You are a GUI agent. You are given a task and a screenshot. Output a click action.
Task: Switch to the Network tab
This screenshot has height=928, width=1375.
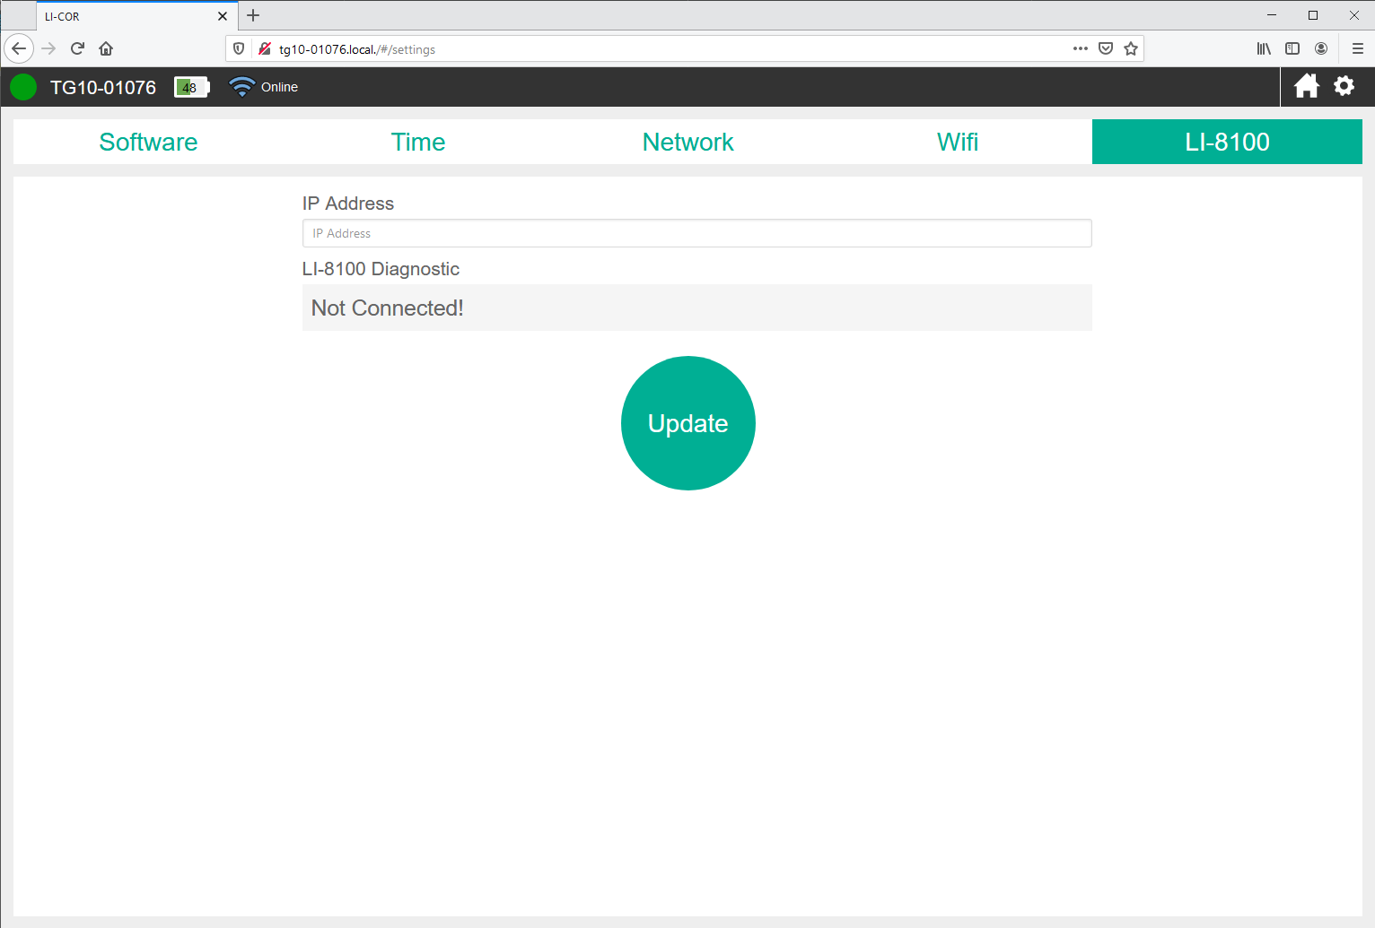[687, 142]
